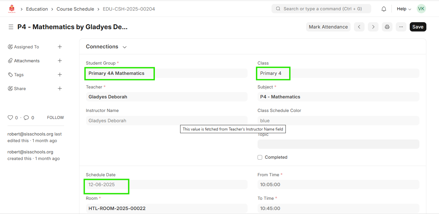This screenshot has width=439, height=214.
Task: Click the print icon button
Action: (387, 27)
